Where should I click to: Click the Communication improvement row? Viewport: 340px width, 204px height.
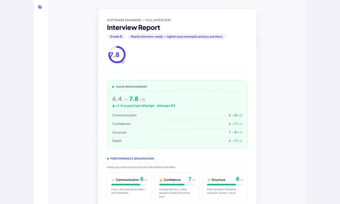click(177, 116)
